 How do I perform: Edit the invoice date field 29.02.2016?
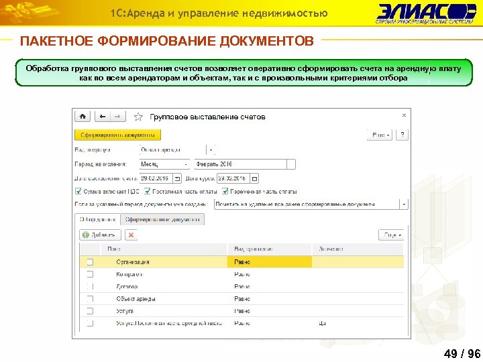156,178
